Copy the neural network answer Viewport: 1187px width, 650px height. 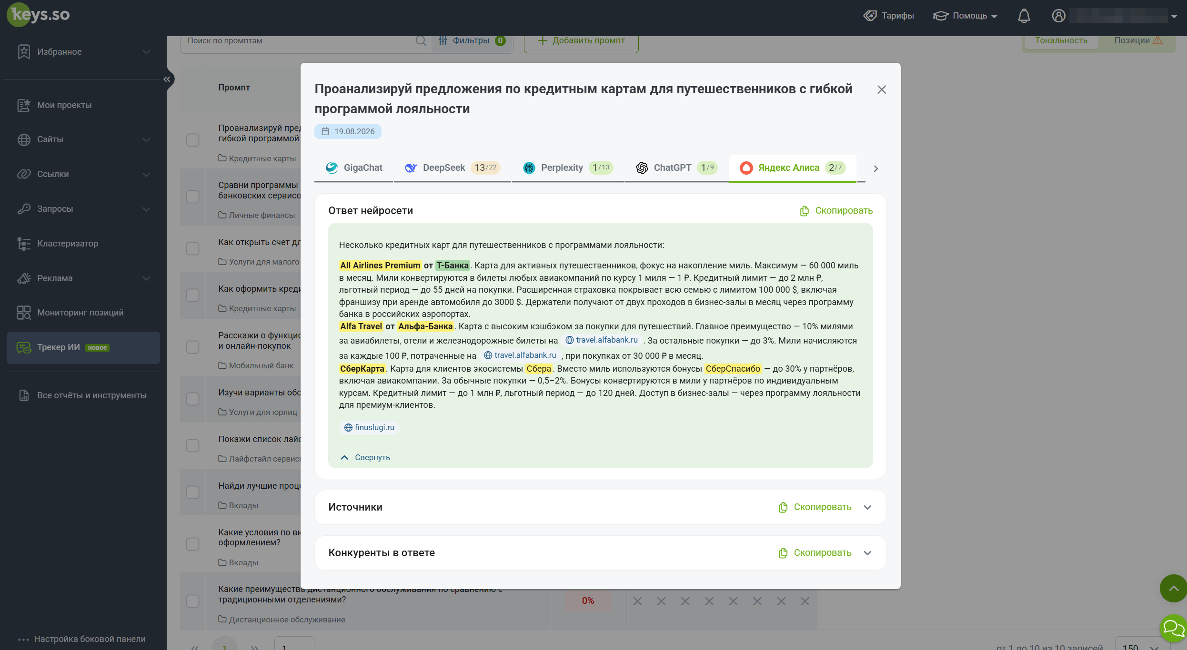coord(836,210)
